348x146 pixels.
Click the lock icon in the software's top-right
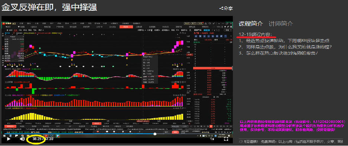[x=206, y=23]
